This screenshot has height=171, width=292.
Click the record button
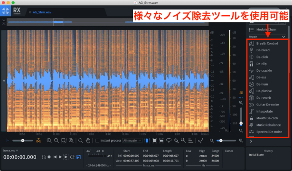(49, 157)
